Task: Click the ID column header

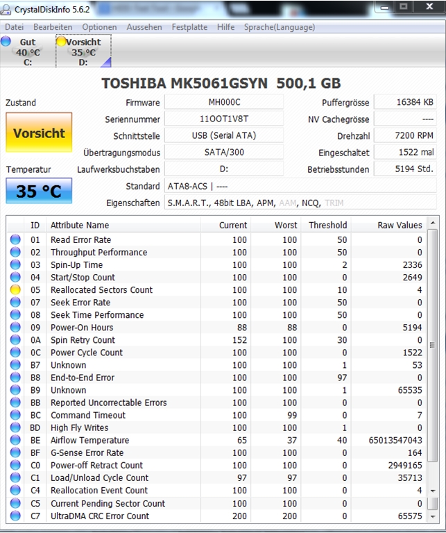Action: point(35,225)
